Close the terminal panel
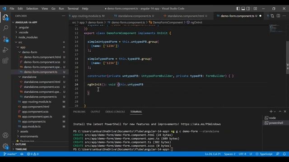The image size is (289, 162). click(x=285, y=112)
